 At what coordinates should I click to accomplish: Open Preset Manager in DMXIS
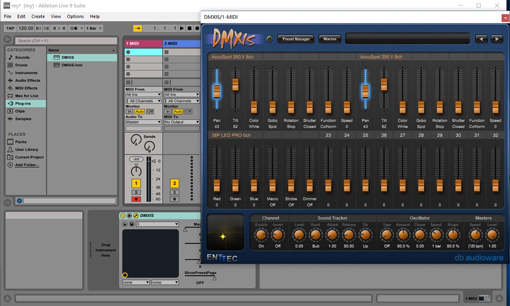[296, 39]
